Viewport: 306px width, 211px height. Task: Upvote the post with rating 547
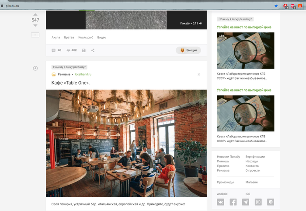pyautogui.click(x=35, y=14)
